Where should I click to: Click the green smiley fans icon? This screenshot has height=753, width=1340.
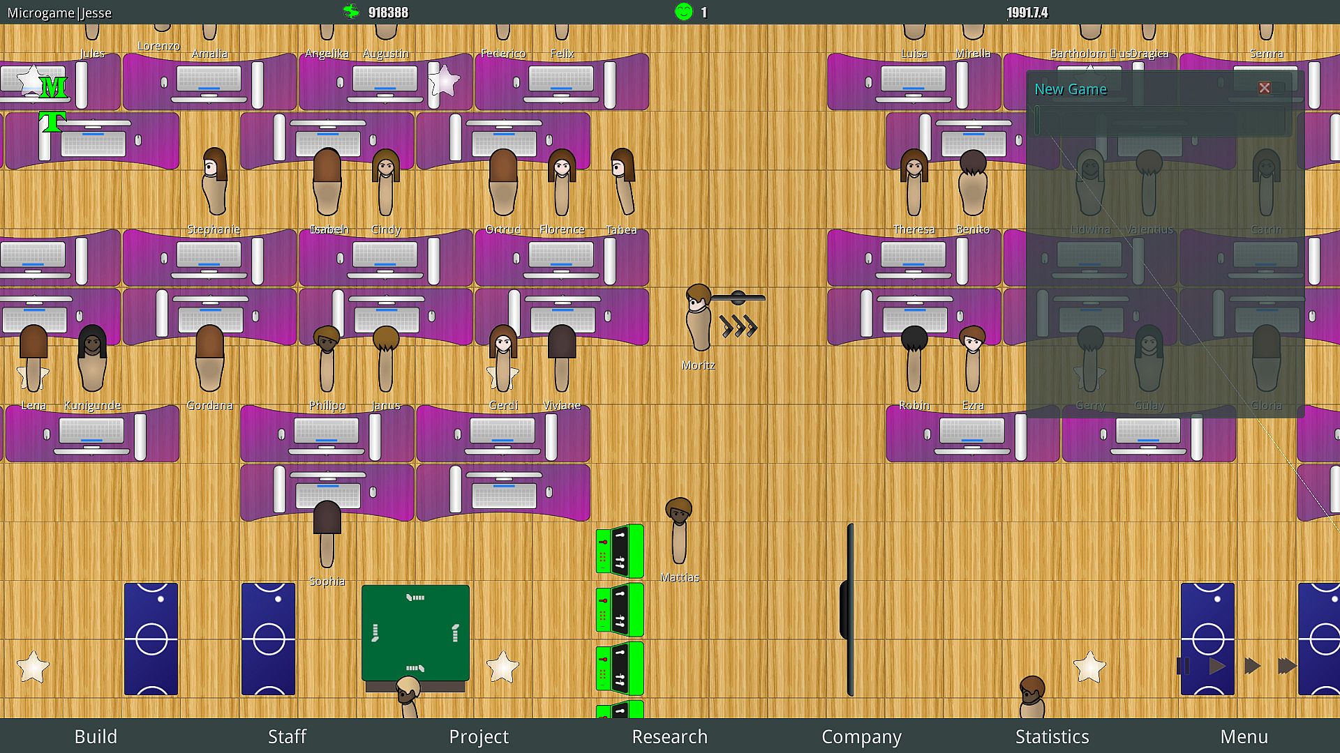click(x=683, y=12)
